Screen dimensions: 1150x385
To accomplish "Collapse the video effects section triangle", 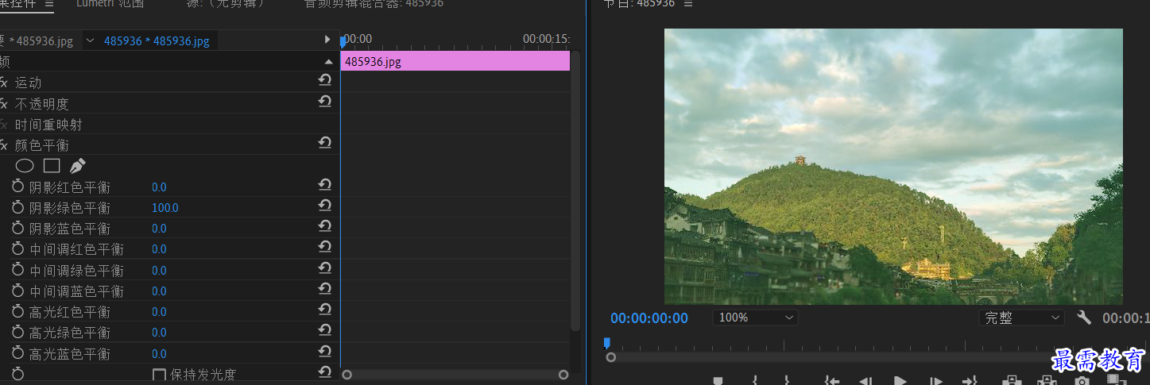I will [x=328, y=62].
